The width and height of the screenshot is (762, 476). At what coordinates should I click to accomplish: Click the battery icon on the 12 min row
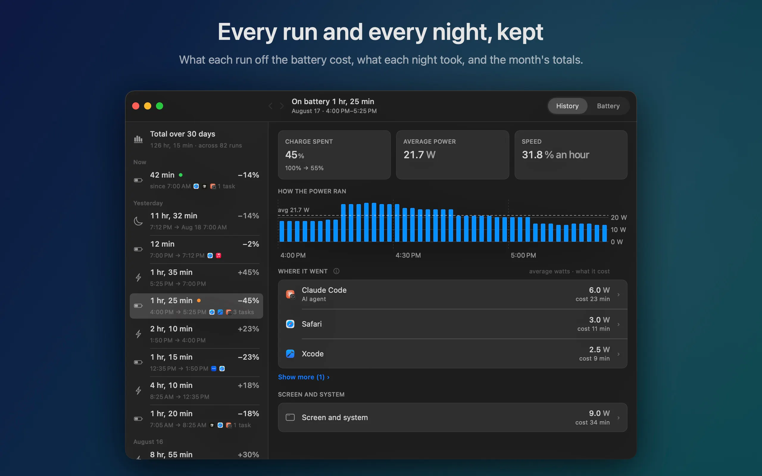click(138, 249)
